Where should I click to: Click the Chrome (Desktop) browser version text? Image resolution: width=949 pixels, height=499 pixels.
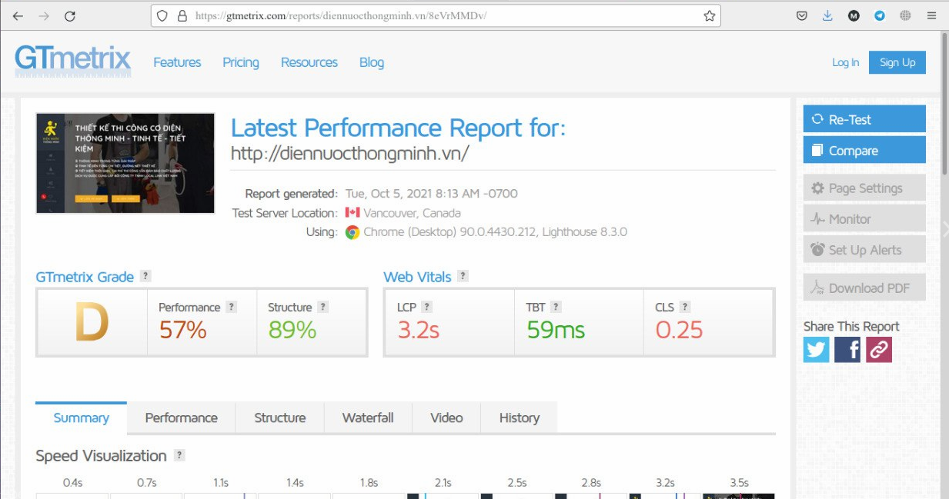(495, 231)
